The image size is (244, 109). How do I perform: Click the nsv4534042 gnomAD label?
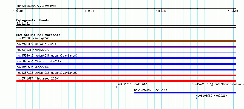(x=47, y=55)
